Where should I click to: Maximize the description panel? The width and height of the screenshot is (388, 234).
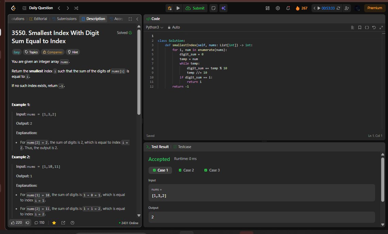click(130, 19)
